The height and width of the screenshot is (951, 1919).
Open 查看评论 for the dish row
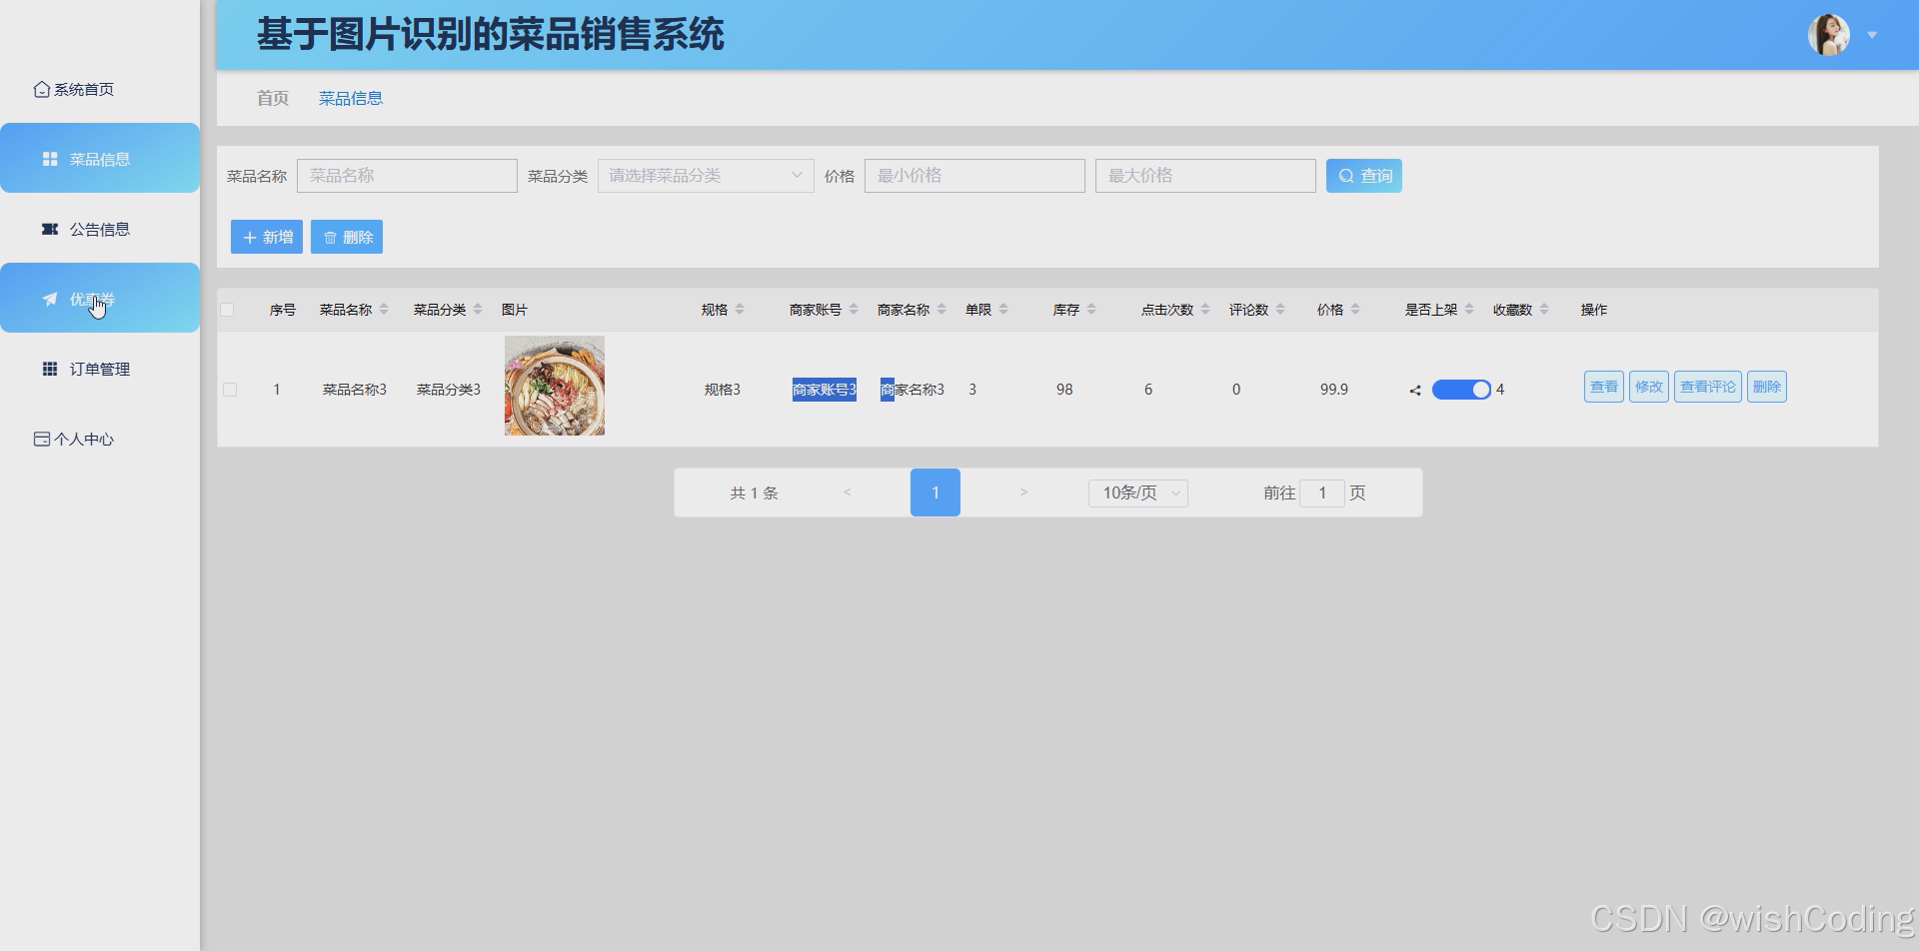click(1707, 387)
